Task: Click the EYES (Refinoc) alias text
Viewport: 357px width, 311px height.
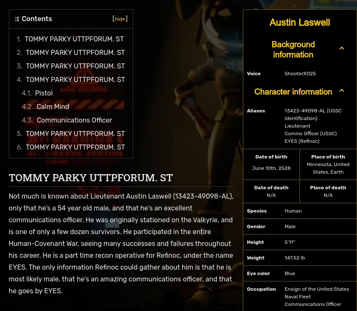Action: pyautogui.click(x=302, y=141)
